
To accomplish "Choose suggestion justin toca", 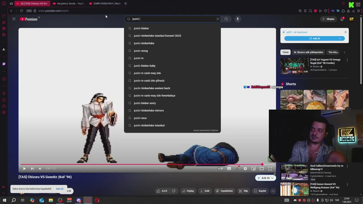I will point(172,118).
